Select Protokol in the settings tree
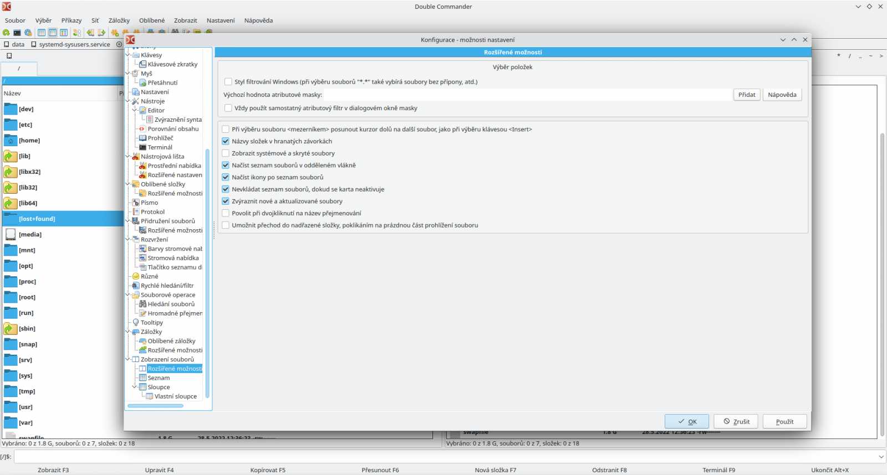This screenshot has height=475, width=887. tap(152, 211)
